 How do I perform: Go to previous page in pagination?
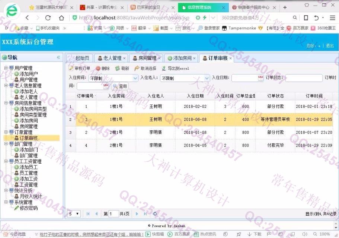pyautogui.click(x=96, y=214)
